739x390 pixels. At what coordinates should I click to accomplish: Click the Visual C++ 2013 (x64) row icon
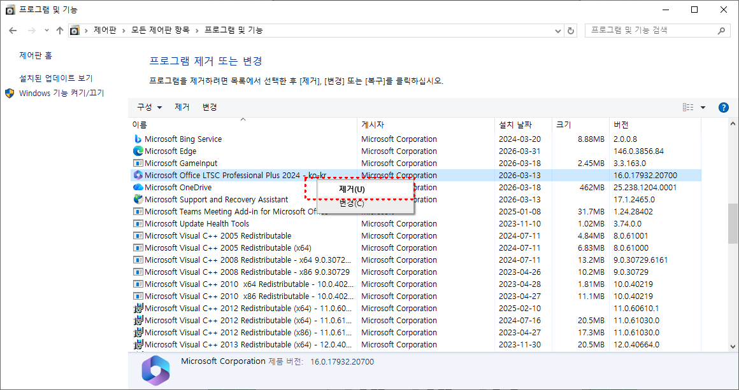(x=138, y=345)
